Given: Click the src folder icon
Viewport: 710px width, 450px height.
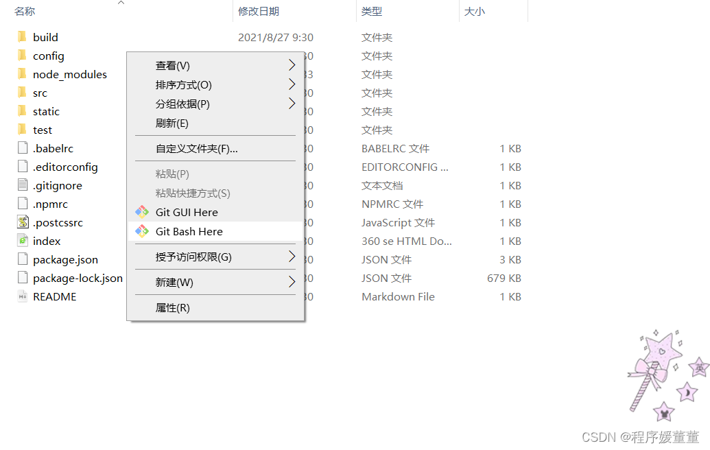Looking at the screenshot, I should click(x=22, y=93).
